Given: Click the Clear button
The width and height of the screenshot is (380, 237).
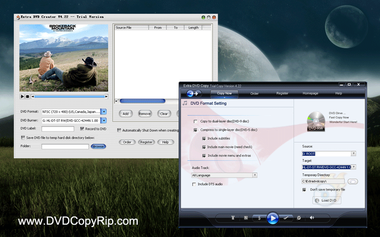Looking at the screenshot, I should (164, 114).
